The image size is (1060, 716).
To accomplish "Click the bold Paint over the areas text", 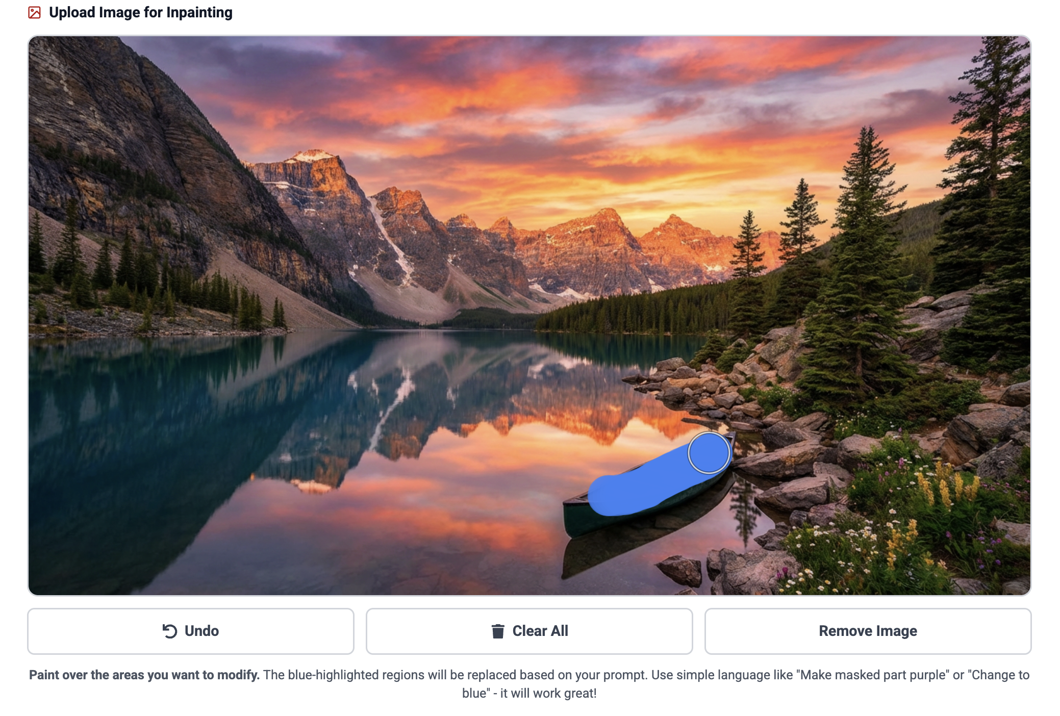I will [x=144, y=675].
